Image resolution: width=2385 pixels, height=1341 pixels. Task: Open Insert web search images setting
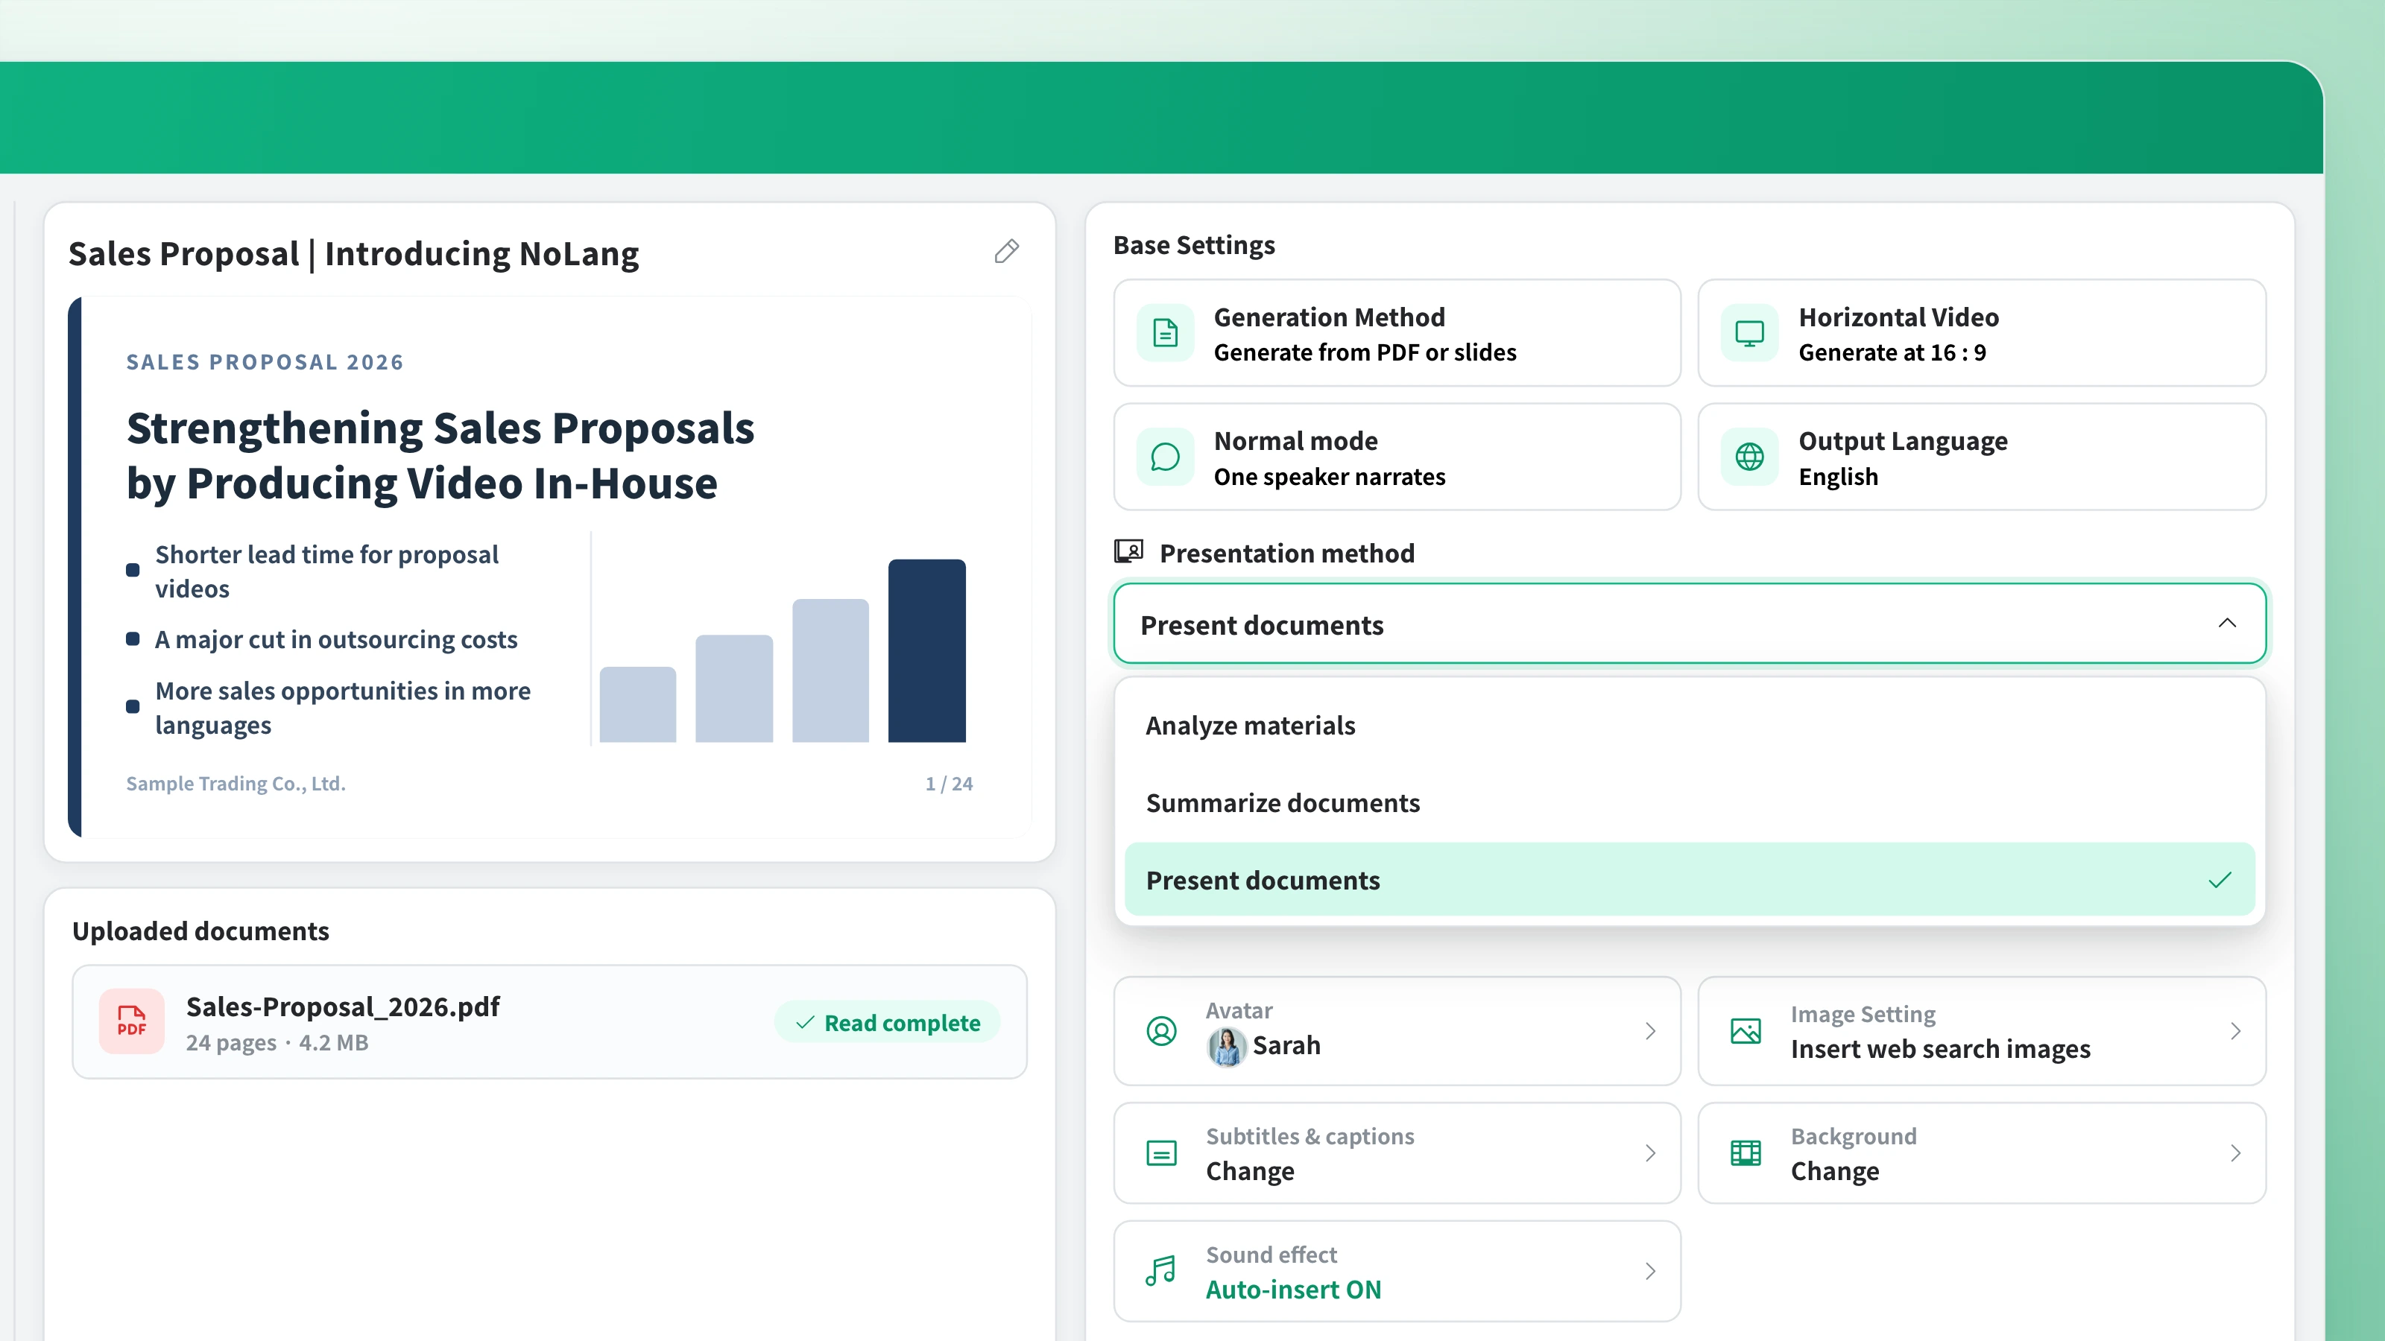[x=1983, y=1031]
